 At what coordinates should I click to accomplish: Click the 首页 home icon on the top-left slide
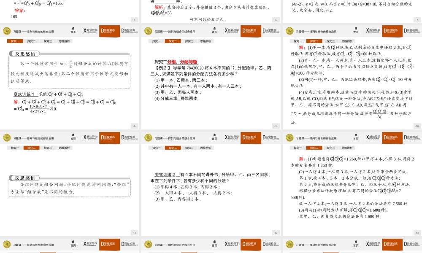[73, 30]
